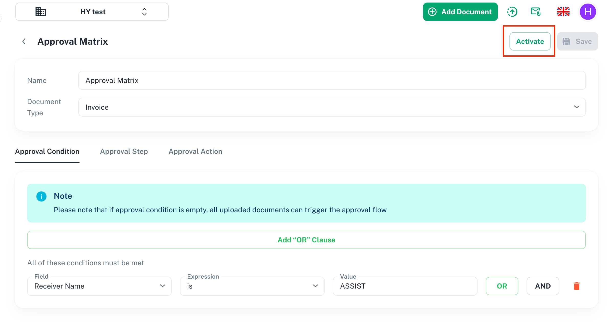This screenshot has width=613, height=323.
Task: Open the Document Type Invoice dropdown
Action: click(x=332, y=107)
